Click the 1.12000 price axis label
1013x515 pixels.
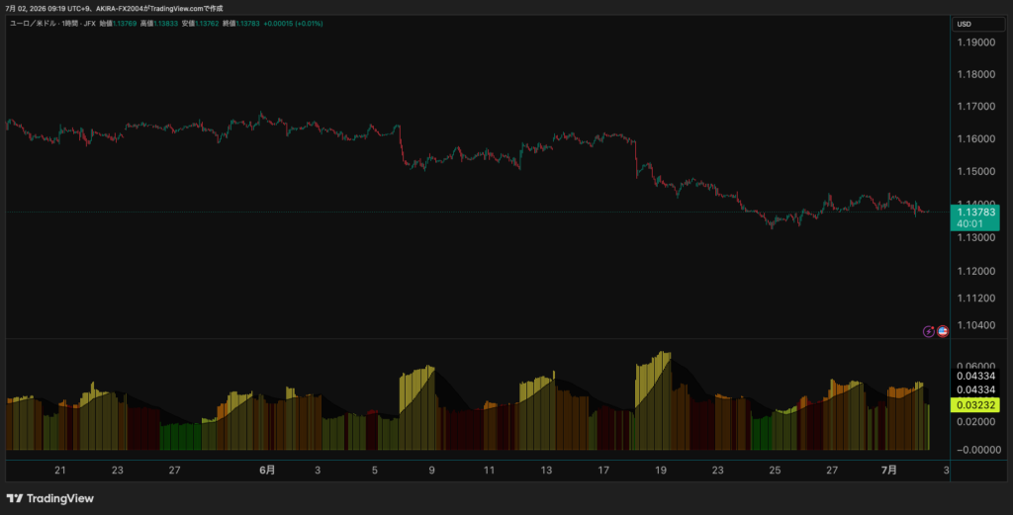[976, 271]
